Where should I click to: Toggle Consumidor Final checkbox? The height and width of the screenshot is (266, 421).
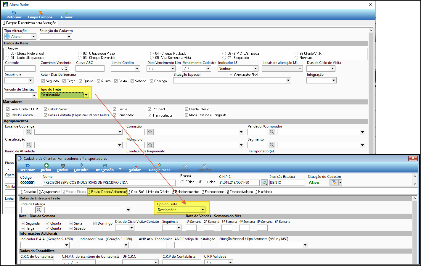(231, 75)
